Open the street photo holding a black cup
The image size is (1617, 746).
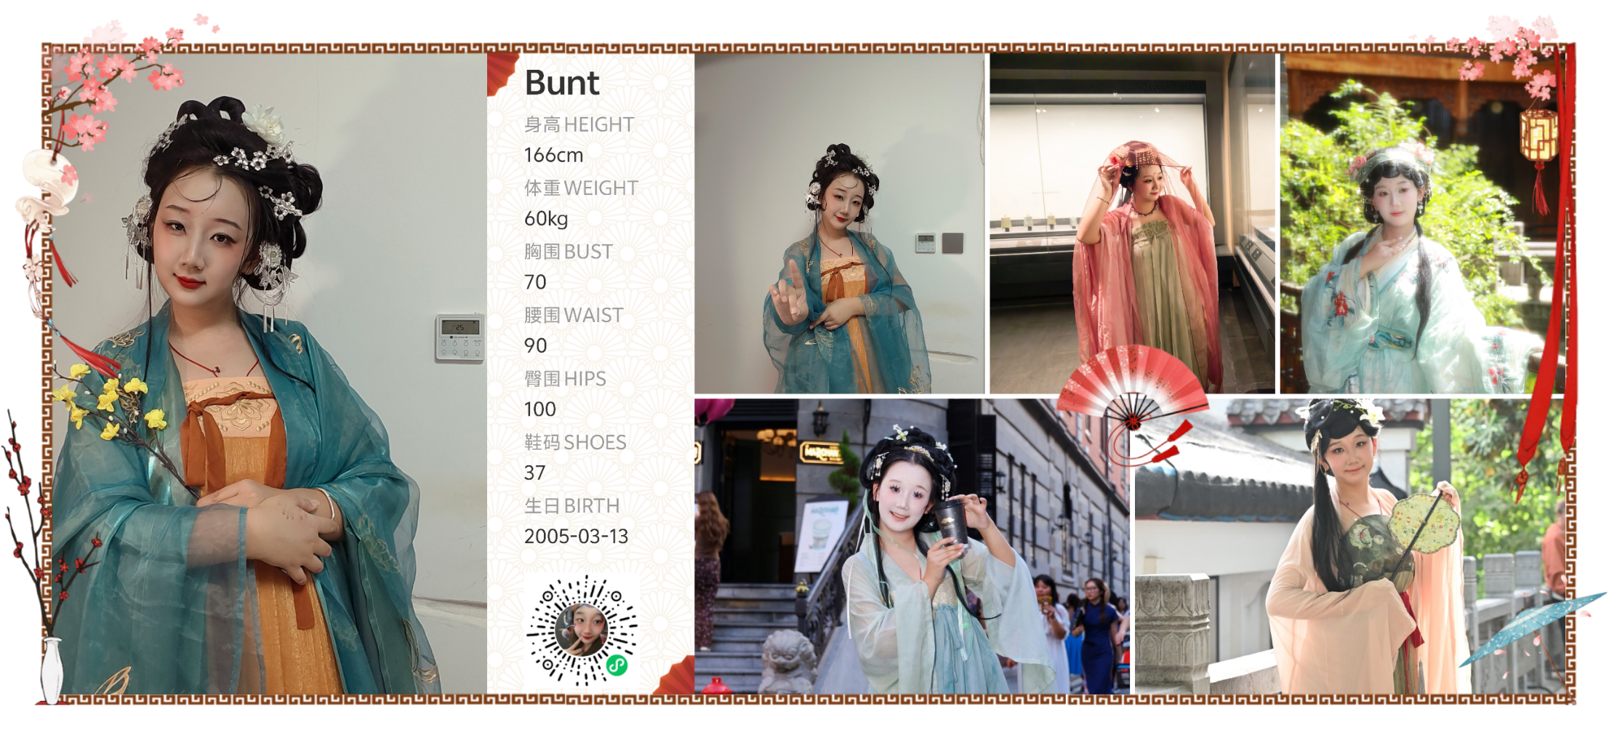(x=912, y=553)
